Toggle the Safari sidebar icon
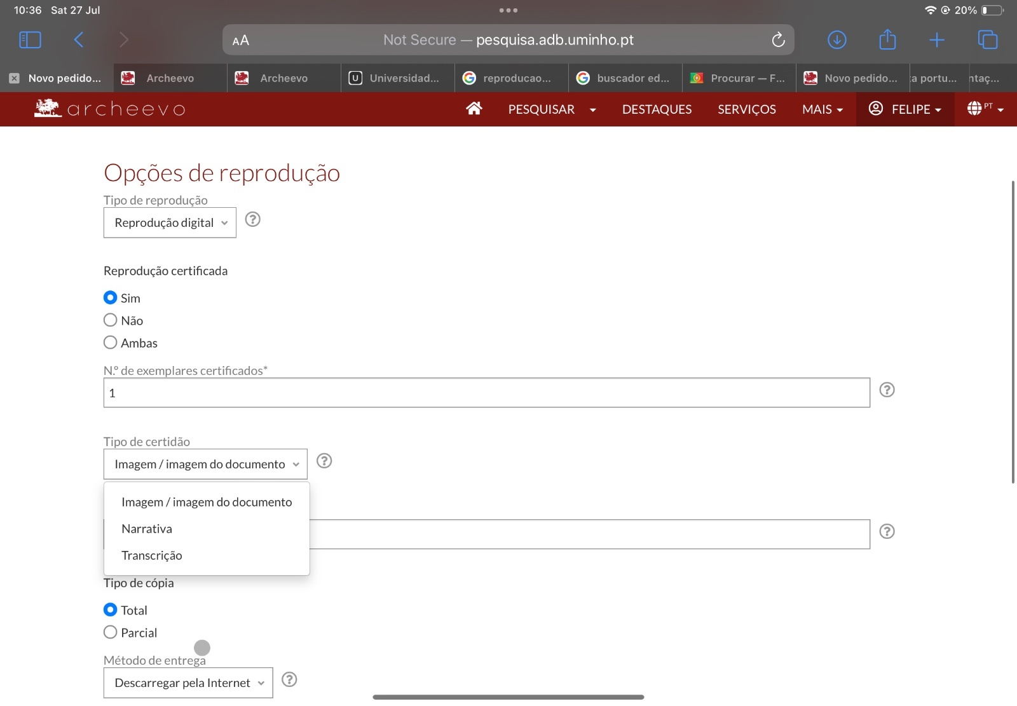This screenshot has width=1017, height=706. click(30, 40)
